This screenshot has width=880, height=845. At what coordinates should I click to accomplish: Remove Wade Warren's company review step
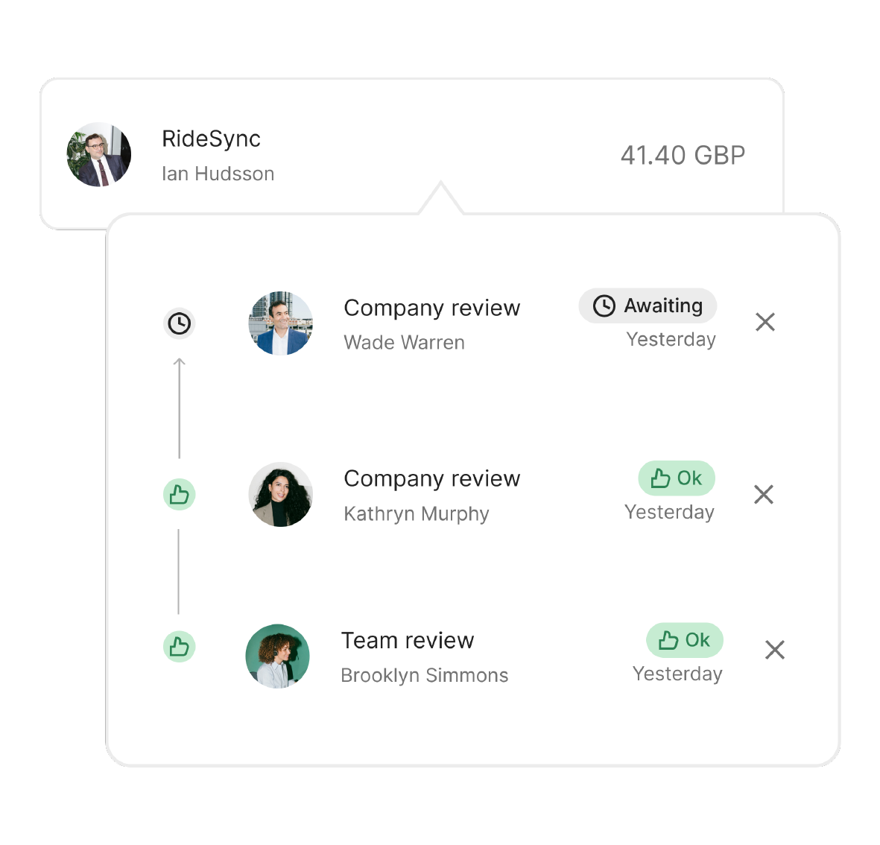pyautogui.click(x=765, y=322)
